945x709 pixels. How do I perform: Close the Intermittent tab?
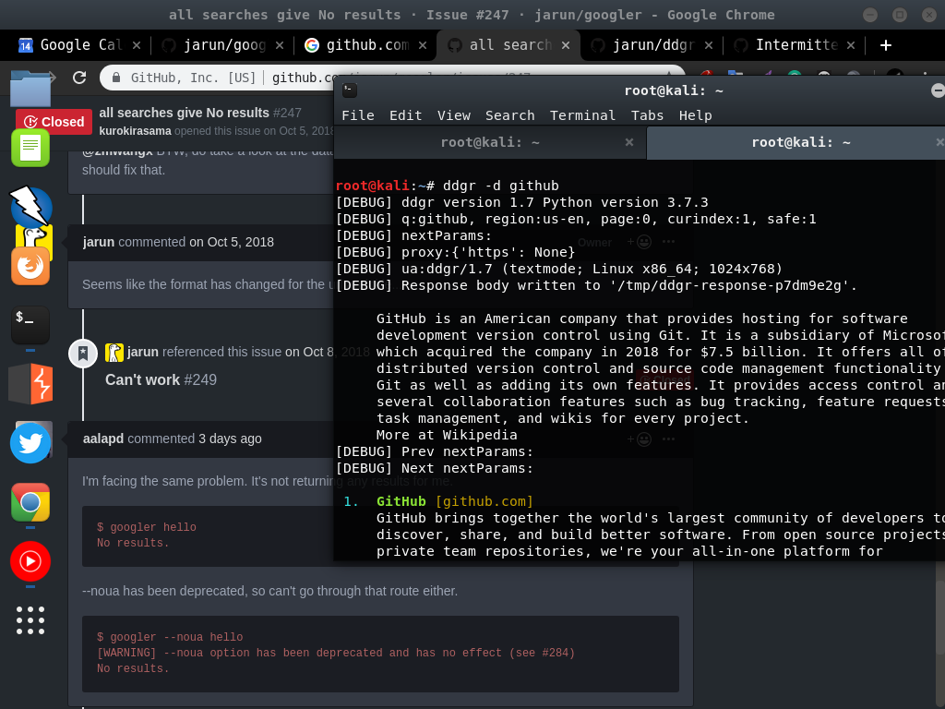[850, 45]
